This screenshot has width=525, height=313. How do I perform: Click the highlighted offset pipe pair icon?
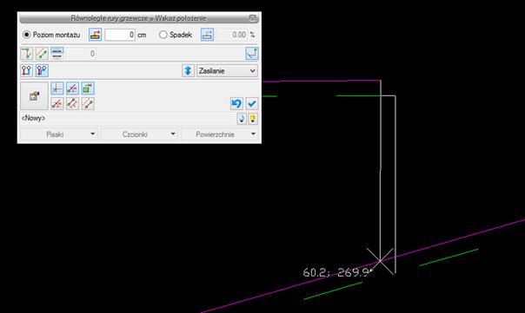42,70
